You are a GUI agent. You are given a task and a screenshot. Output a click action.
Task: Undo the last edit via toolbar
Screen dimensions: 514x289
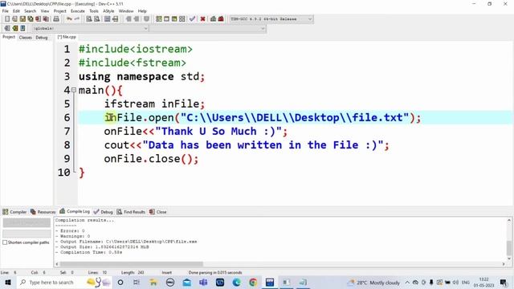click(x=69, y=19)
